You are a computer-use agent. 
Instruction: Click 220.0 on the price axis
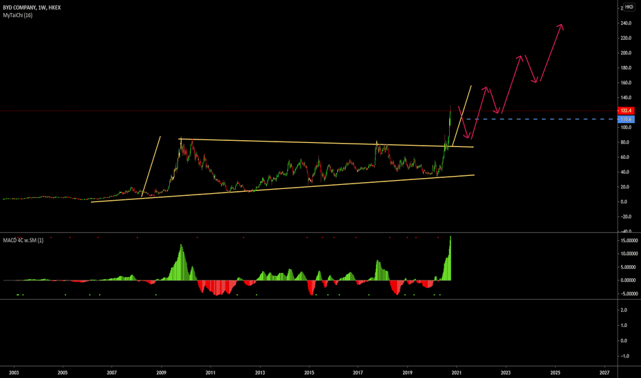coord(626,38)
